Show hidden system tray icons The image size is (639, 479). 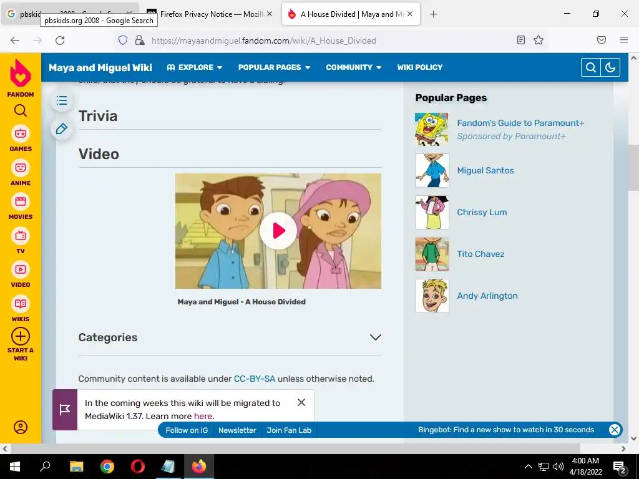[528, 467]
